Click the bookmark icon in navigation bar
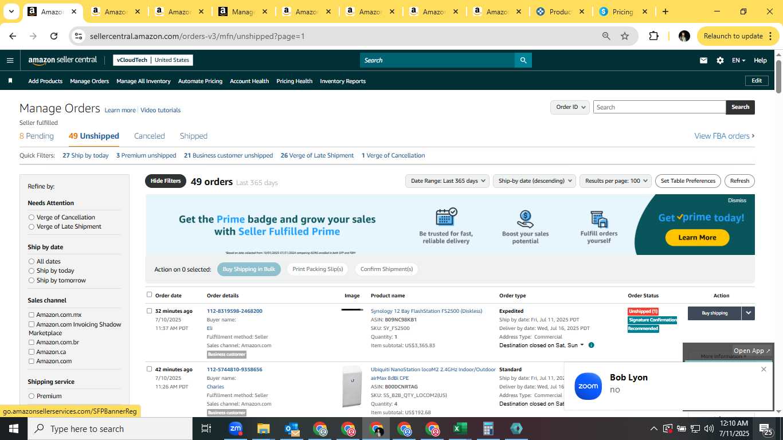 (10, 81)
